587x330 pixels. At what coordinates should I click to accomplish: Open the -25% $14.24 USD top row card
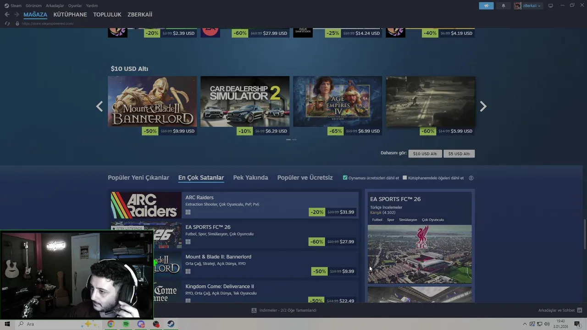coord(338,33)
